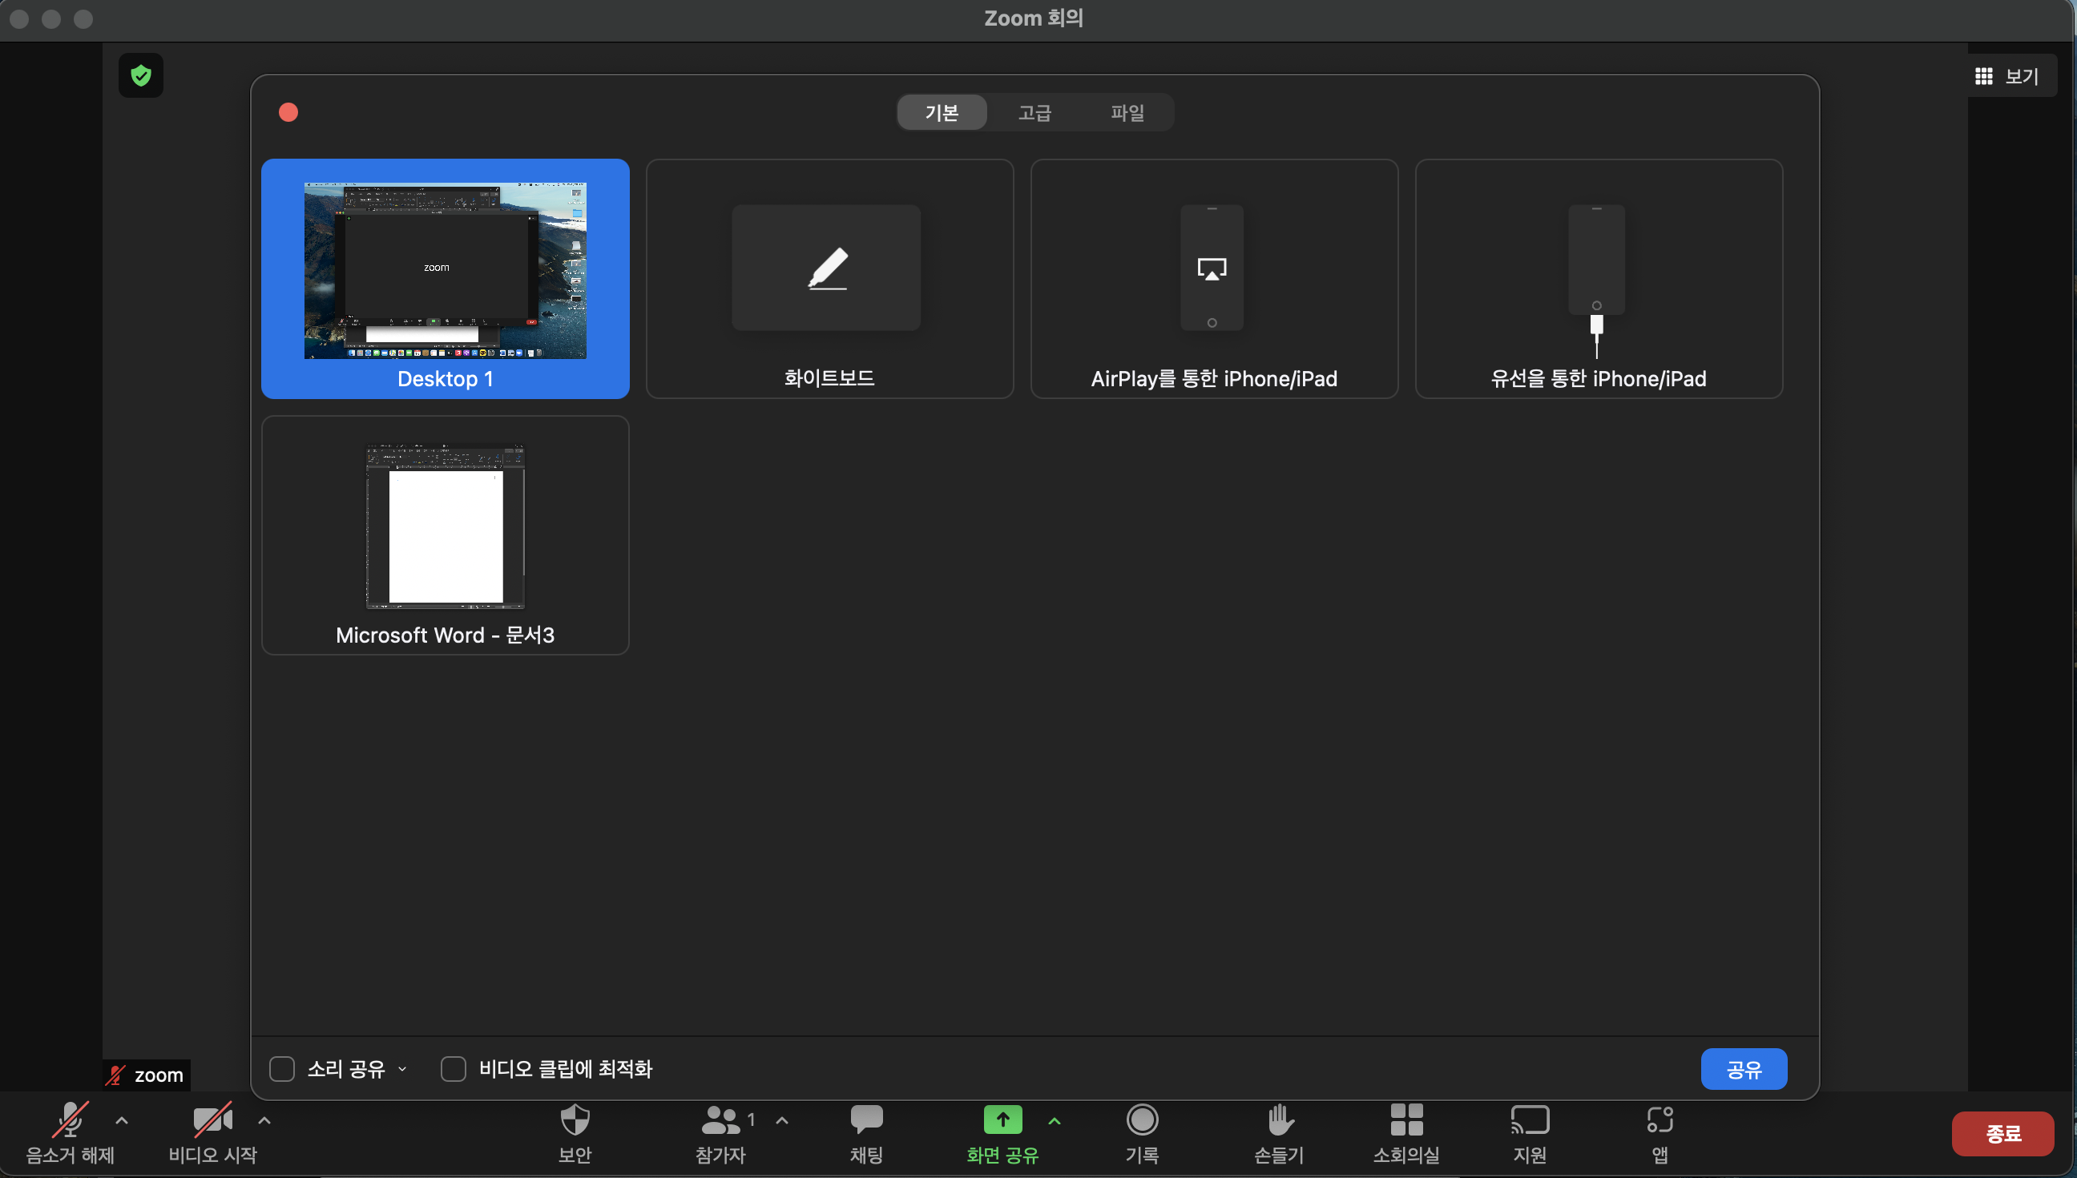Raise hand with 손들기 icon
The width and height of the screenshot is (2077, 1178).
pos(1280,1120)
